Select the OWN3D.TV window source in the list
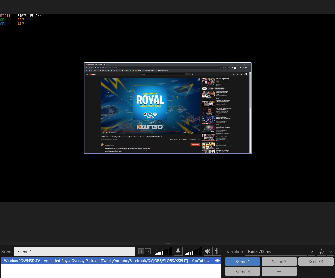 coord(105,261)
